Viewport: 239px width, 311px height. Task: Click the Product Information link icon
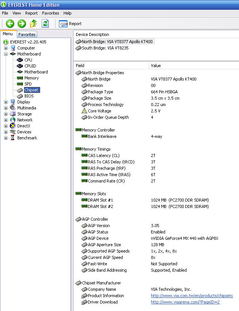[84, 296]
